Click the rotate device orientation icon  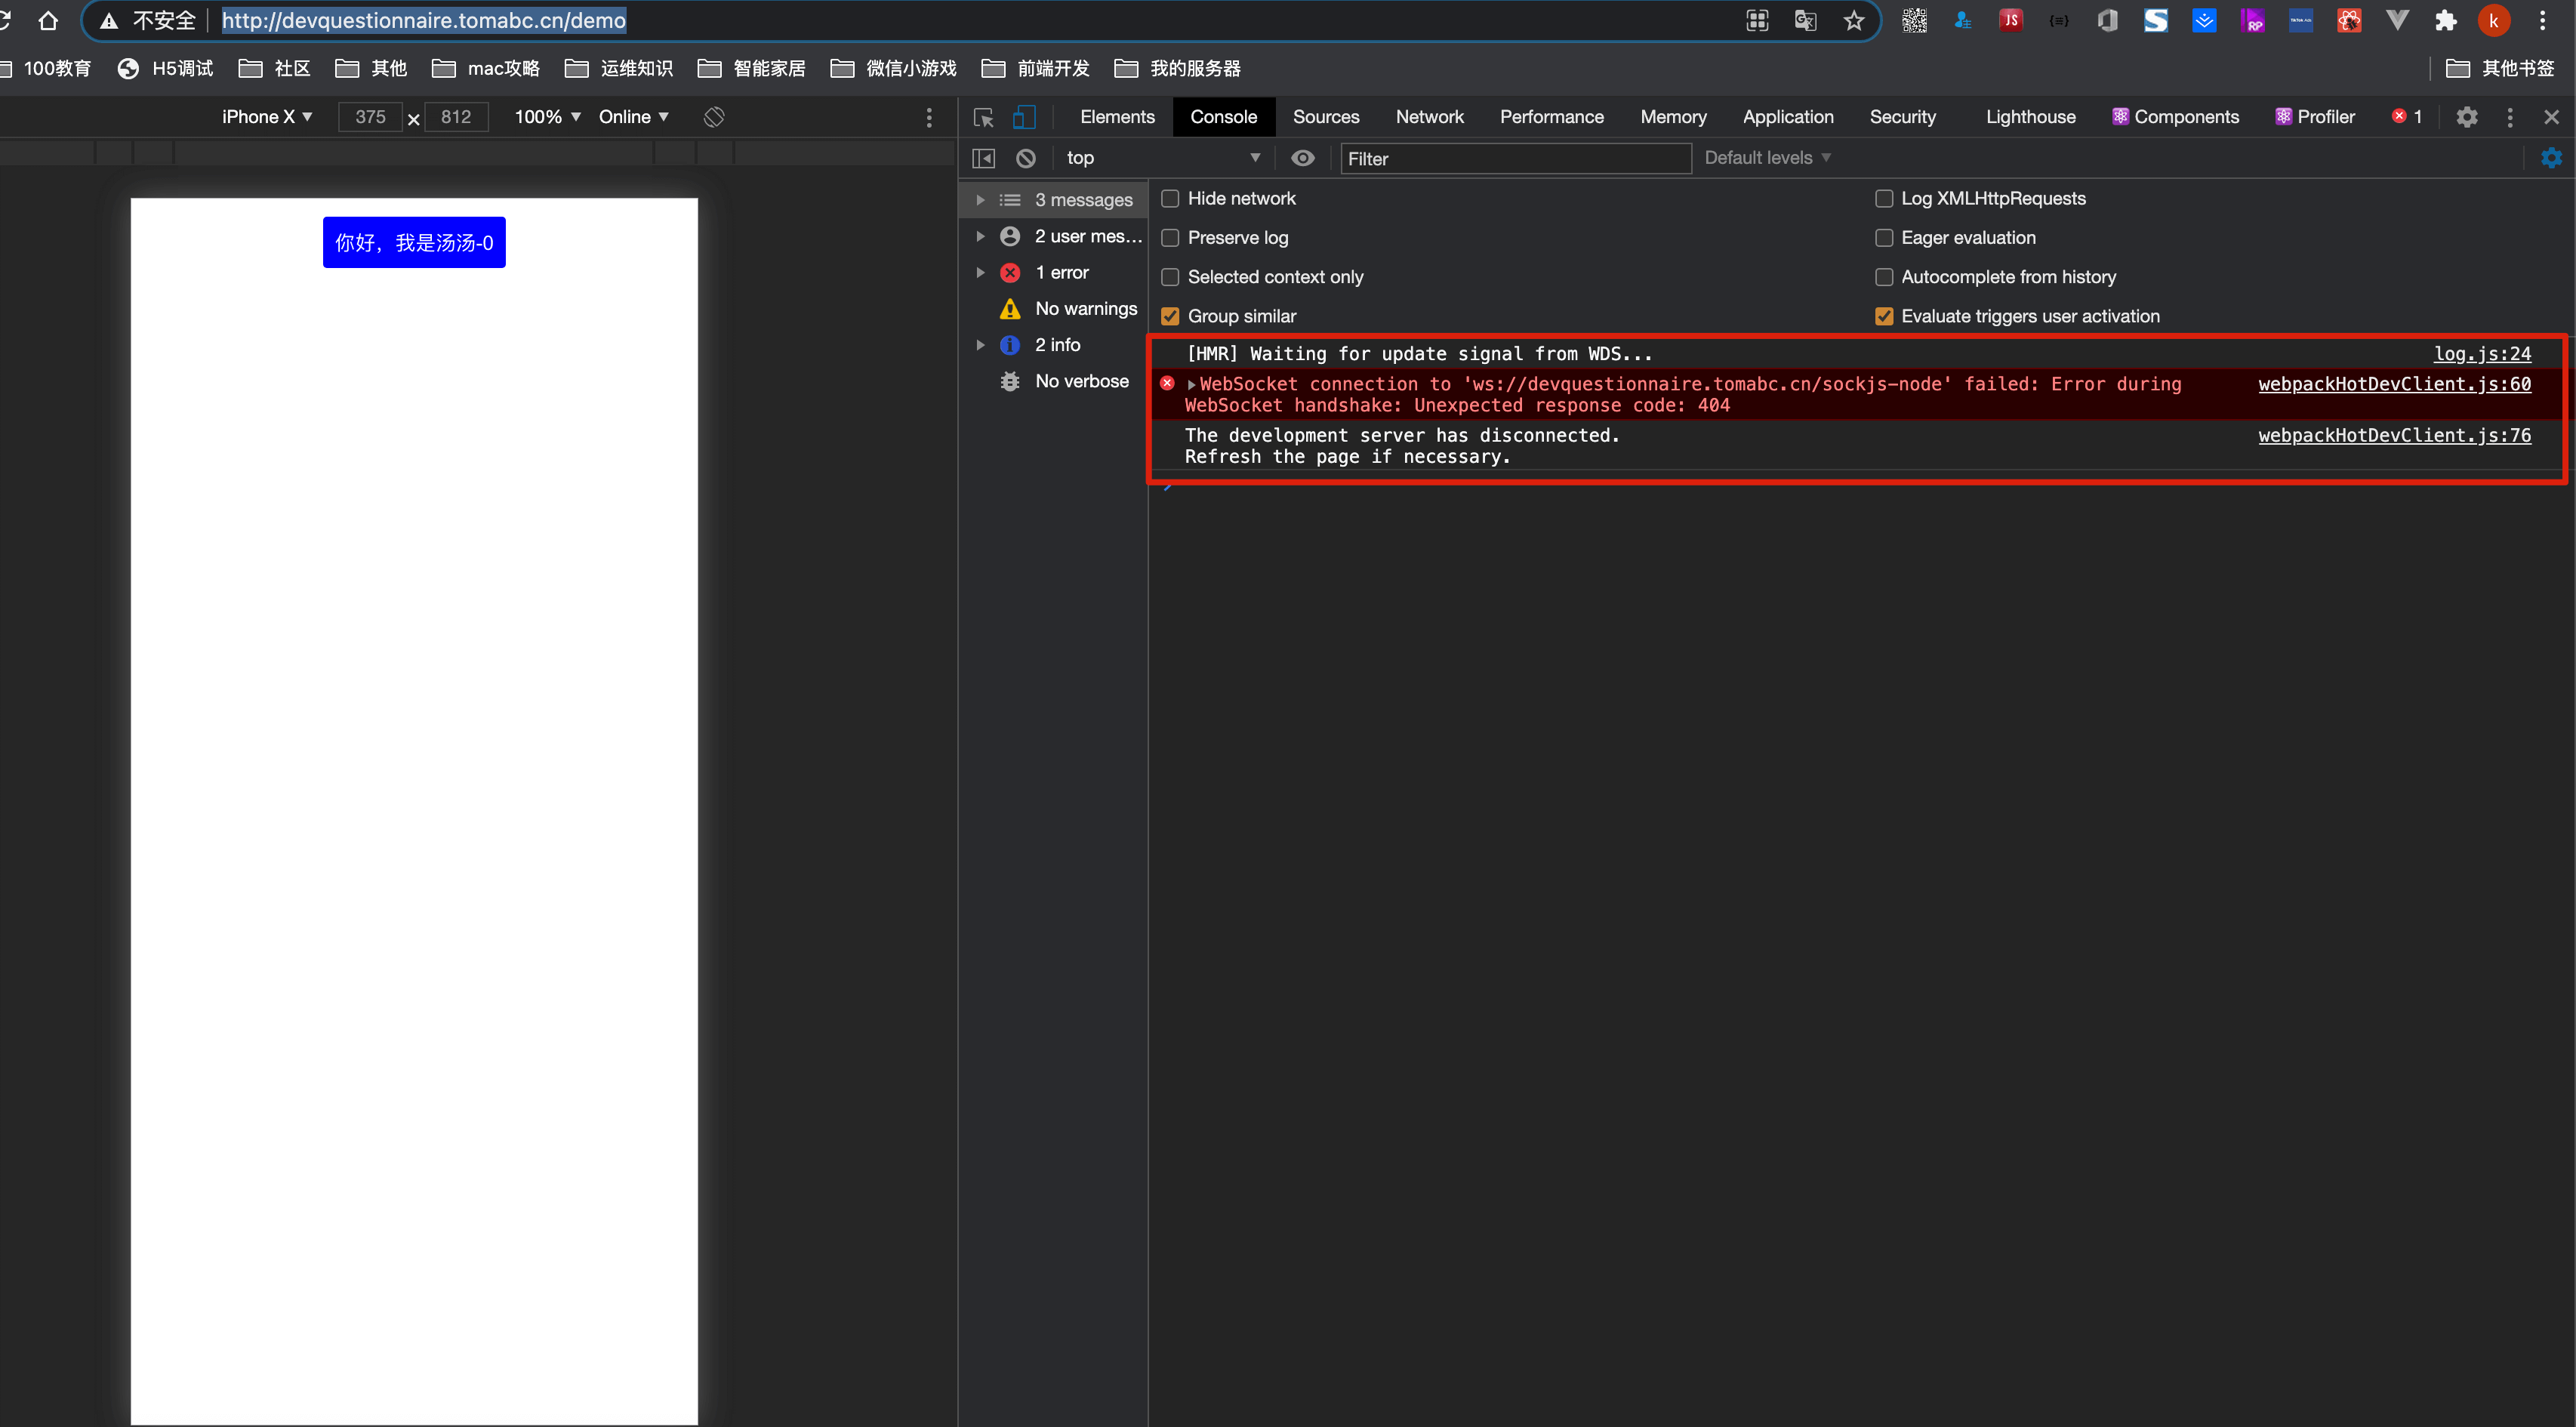click(714, 117)
